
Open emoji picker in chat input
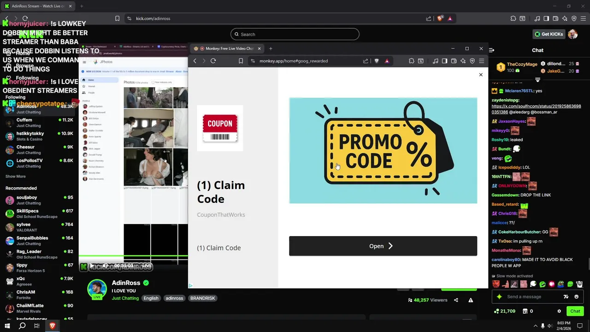pos(576,296)
